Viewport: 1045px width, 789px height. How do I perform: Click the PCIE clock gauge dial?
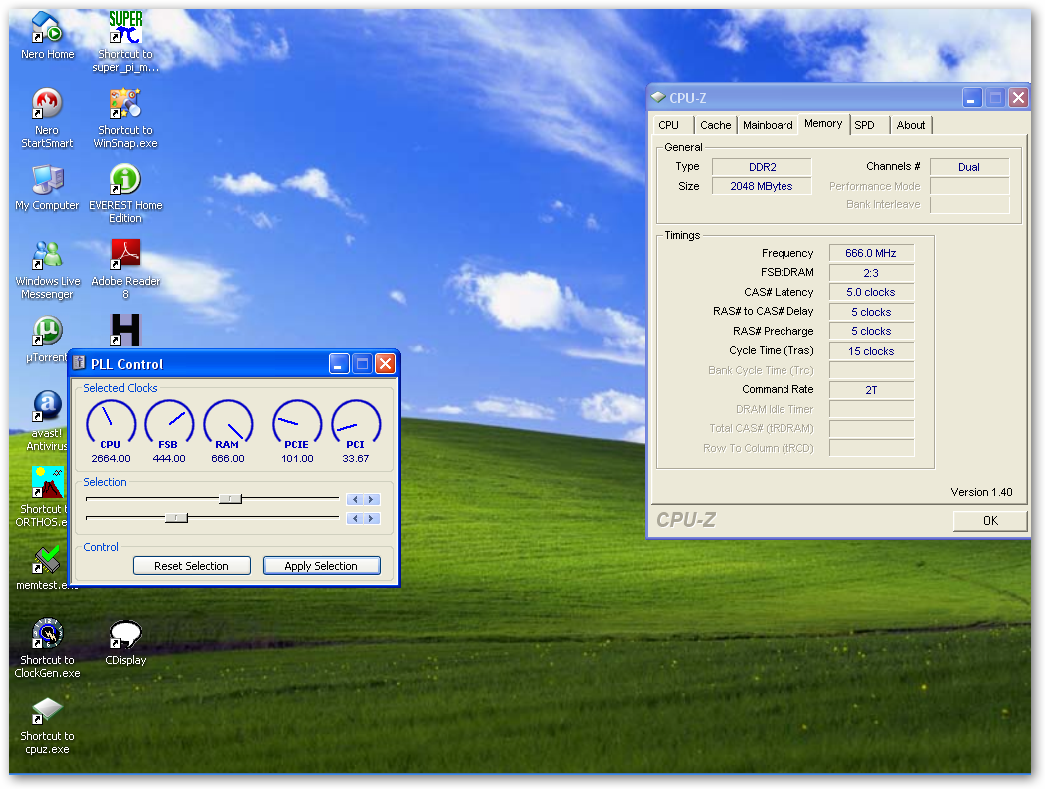[297, 424]
